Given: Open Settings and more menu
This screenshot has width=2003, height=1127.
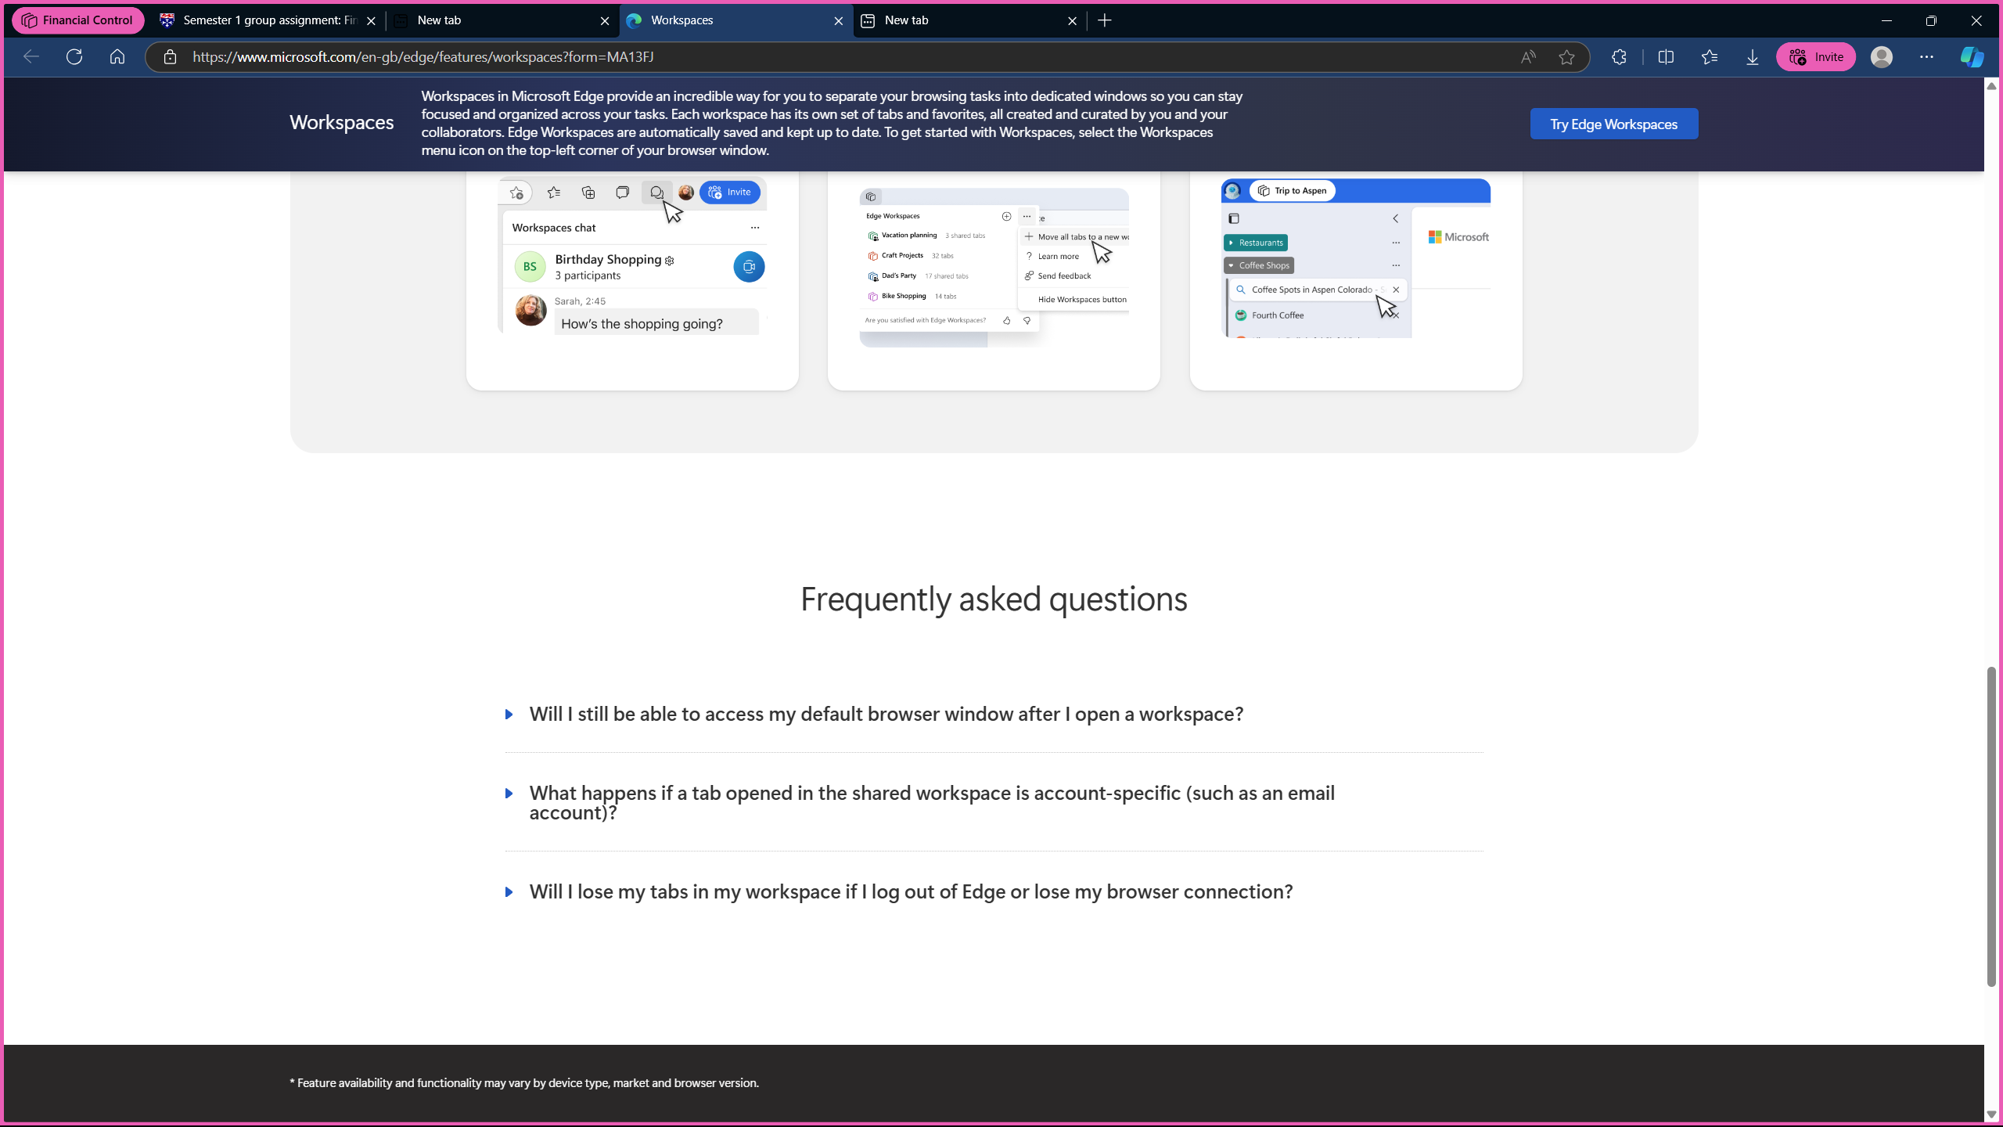Looking at the screenshot, I should 1926,56.
